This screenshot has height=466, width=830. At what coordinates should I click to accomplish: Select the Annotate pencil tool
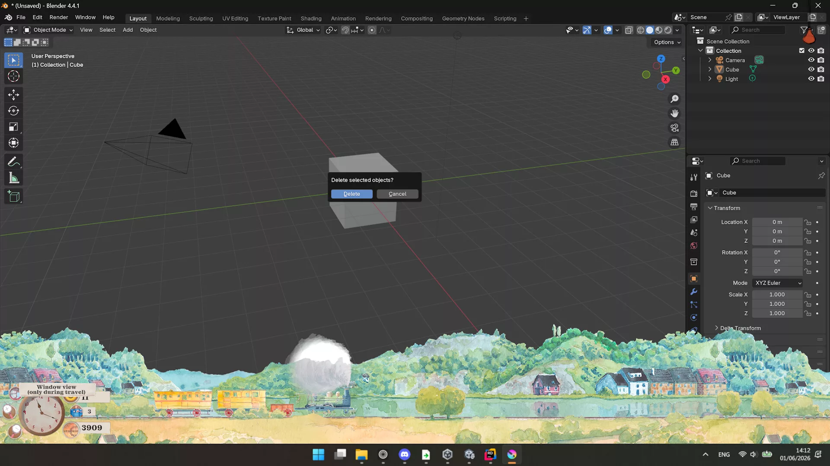13,162
